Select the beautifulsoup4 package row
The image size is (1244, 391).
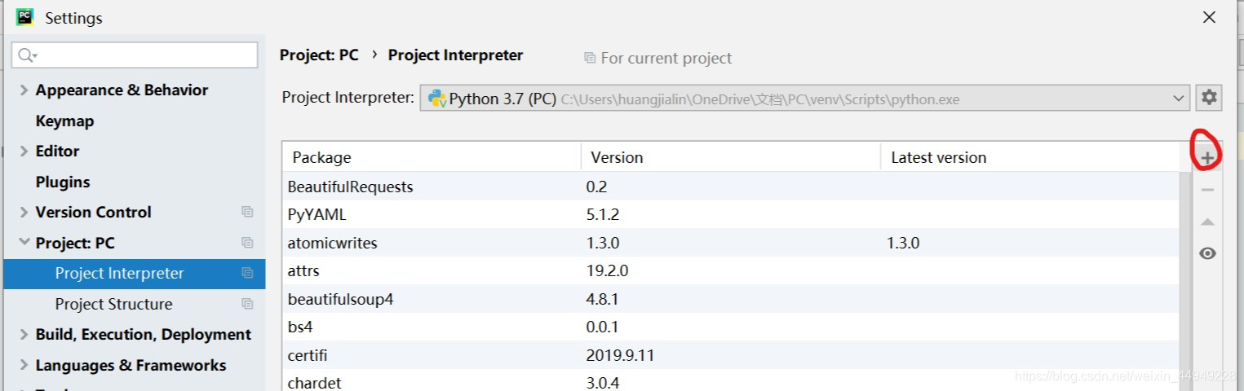(x=340, y=299)
